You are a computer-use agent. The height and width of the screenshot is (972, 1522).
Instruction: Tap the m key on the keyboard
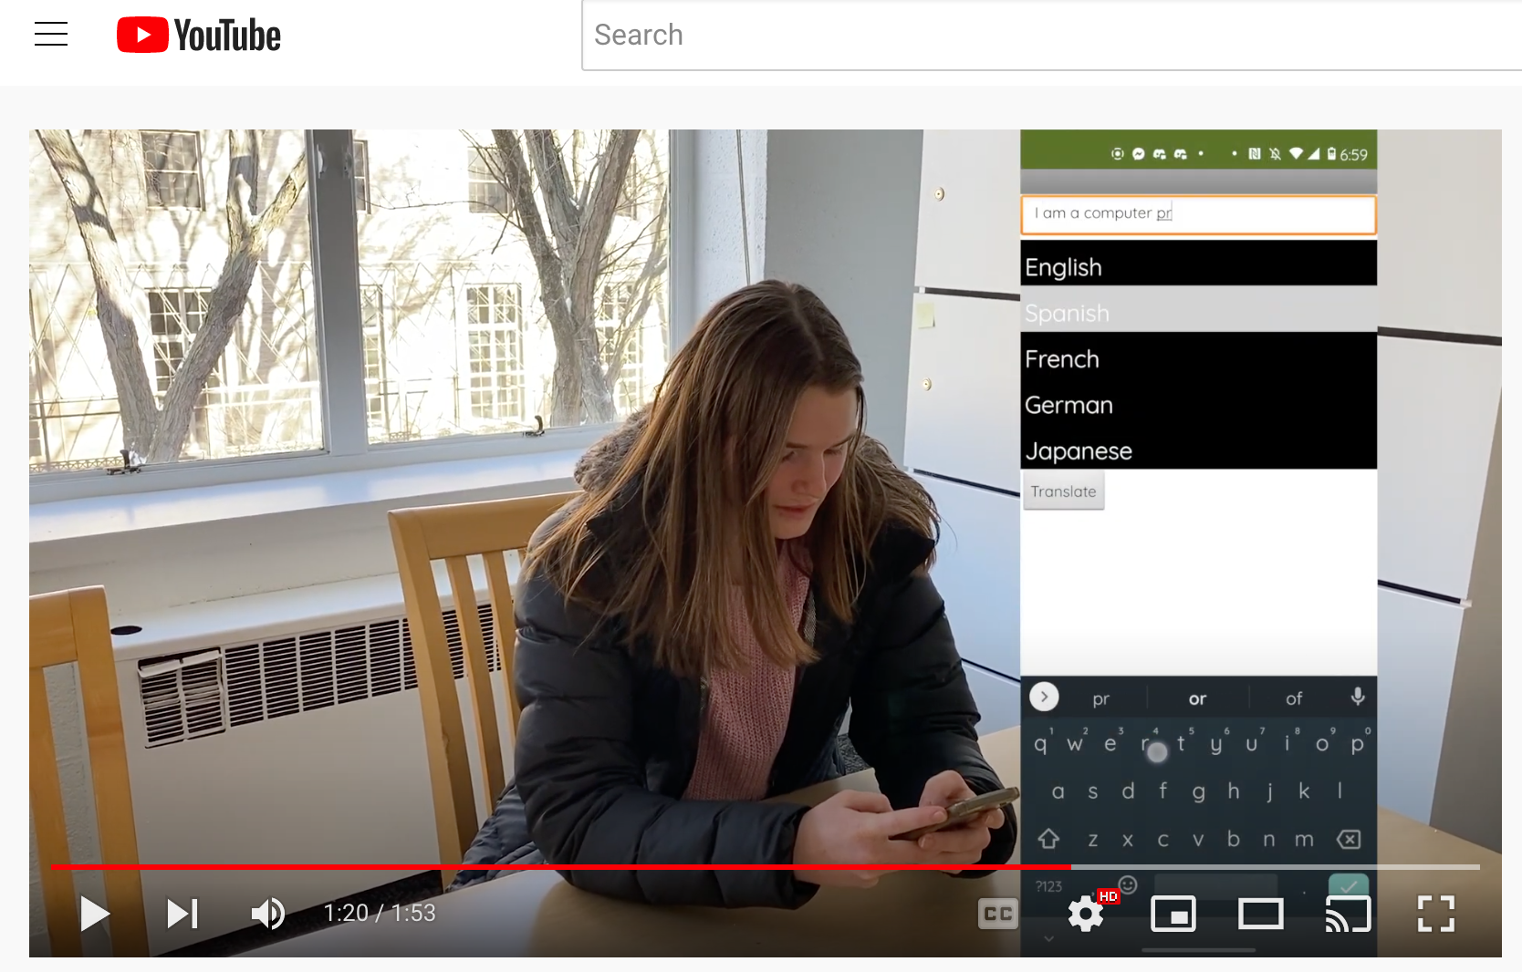1304,839
